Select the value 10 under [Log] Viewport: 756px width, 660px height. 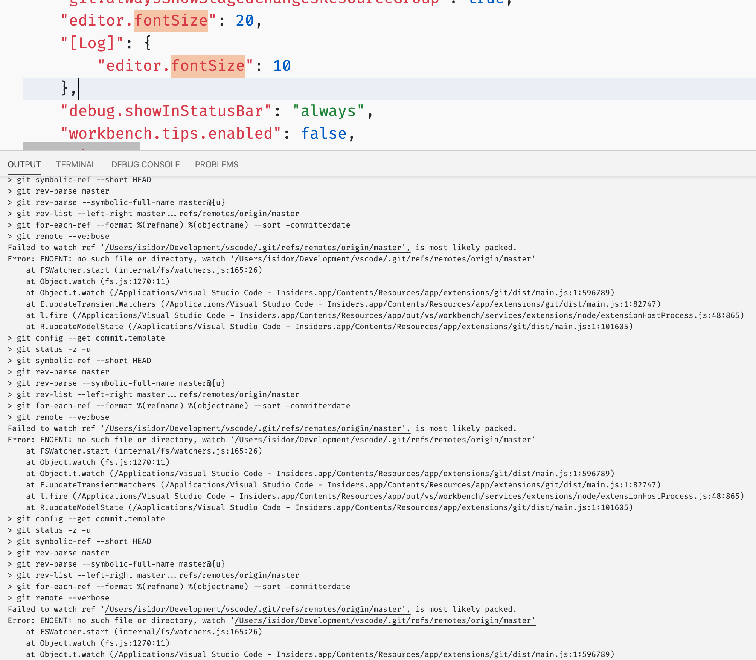[282, 66]
